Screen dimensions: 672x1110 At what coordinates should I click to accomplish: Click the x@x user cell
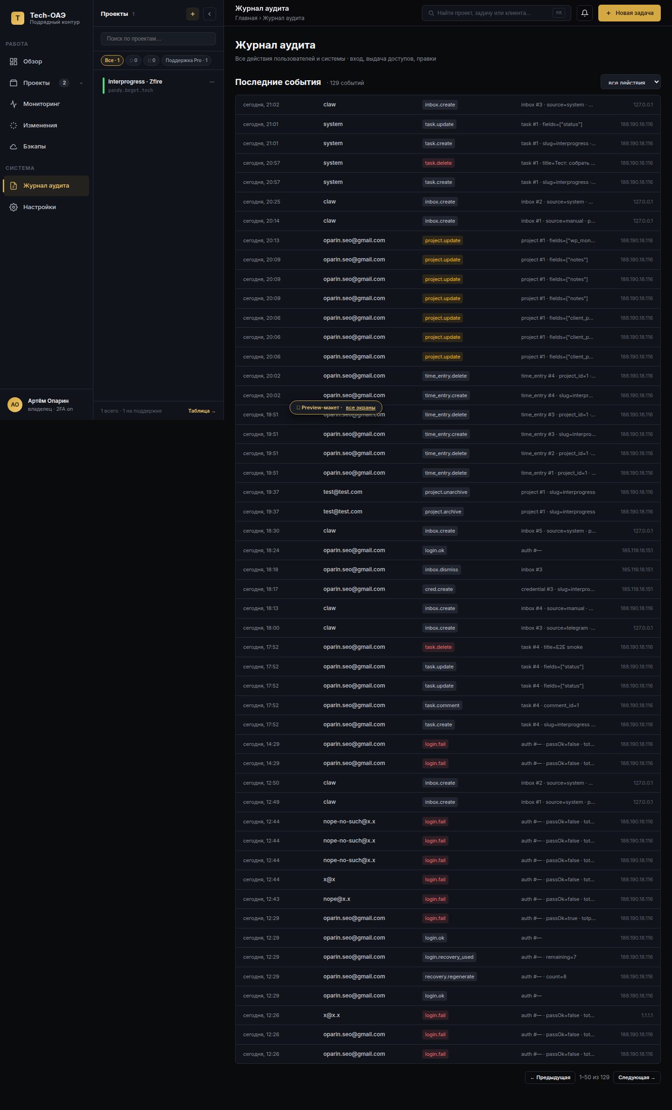tap(329, 879)
